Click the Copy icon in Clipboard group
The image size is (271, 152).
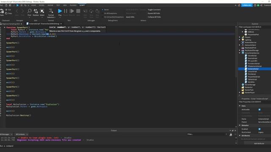6,13
